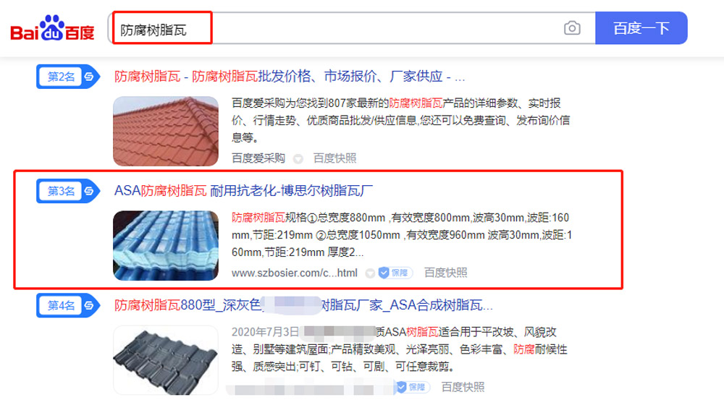This screenshot has width=724, height=405.
Task: Click the 保障 shield badge for szbosier result
Action: coord(395,273)
